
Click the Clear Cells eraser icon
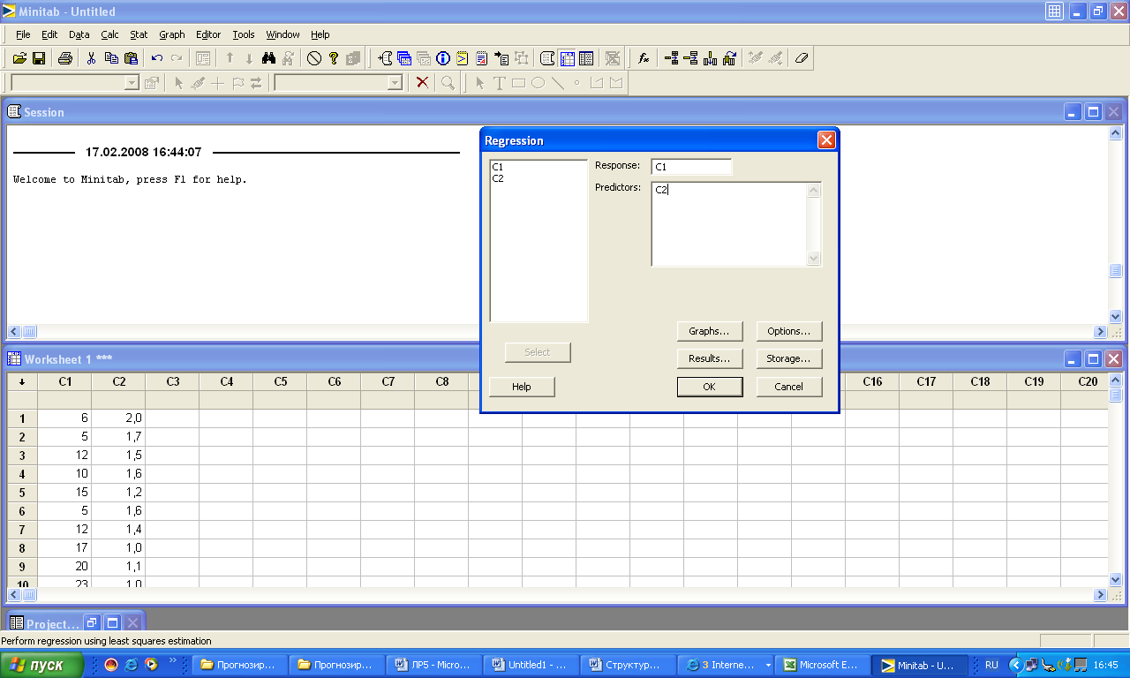click(801, 58)
